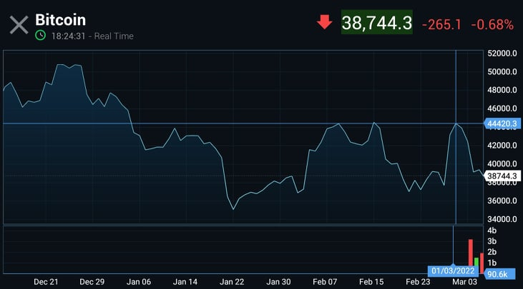Click the green clock real-time icon
The height and width of the screenshot is (289, 523).
click(40, 35)
